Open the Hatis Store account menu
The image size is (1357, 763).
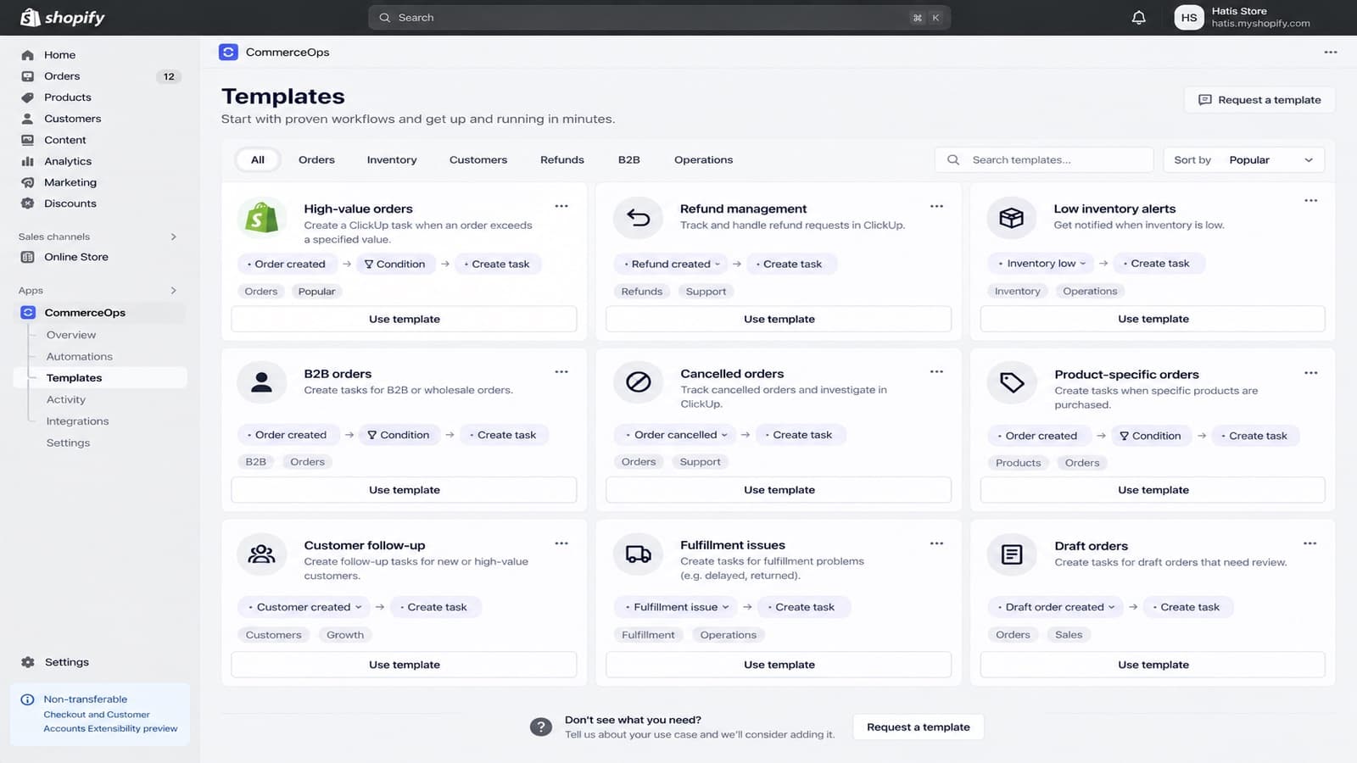tap(1243, 17)
